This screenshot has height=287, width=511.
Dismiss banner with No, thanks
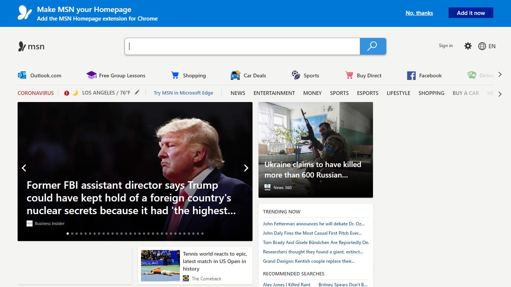pos(419,13)
